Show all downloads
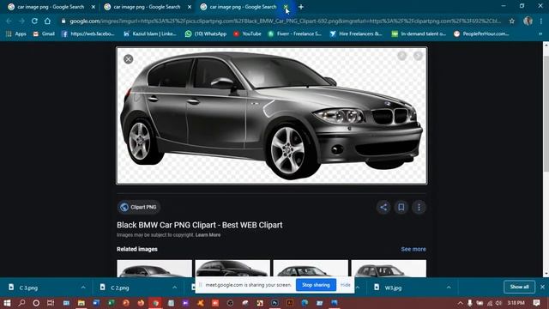Screen dimensions: 549x309 (x=519, y=287)
